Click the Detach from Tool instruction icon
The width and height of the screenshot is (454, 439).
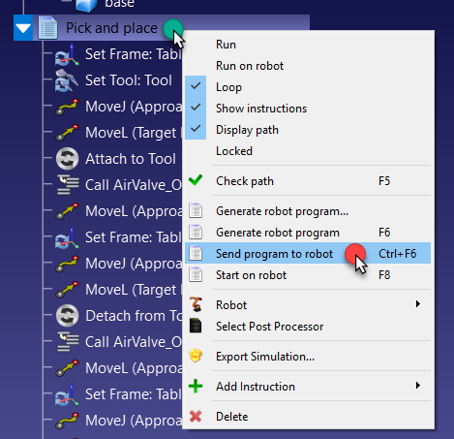pyautogui.click(x=67, y=316)
